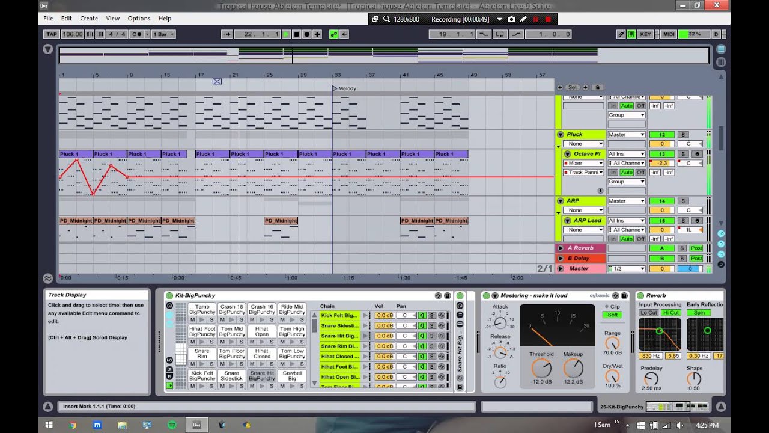Solo the Pluck group track
This screenshot has height=433, width=769.
[682, 135]
